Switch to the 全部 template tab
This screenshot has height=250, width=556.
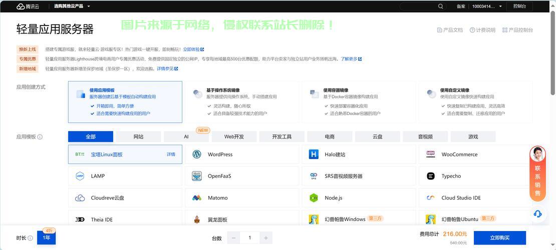click(x=91, y=136)
